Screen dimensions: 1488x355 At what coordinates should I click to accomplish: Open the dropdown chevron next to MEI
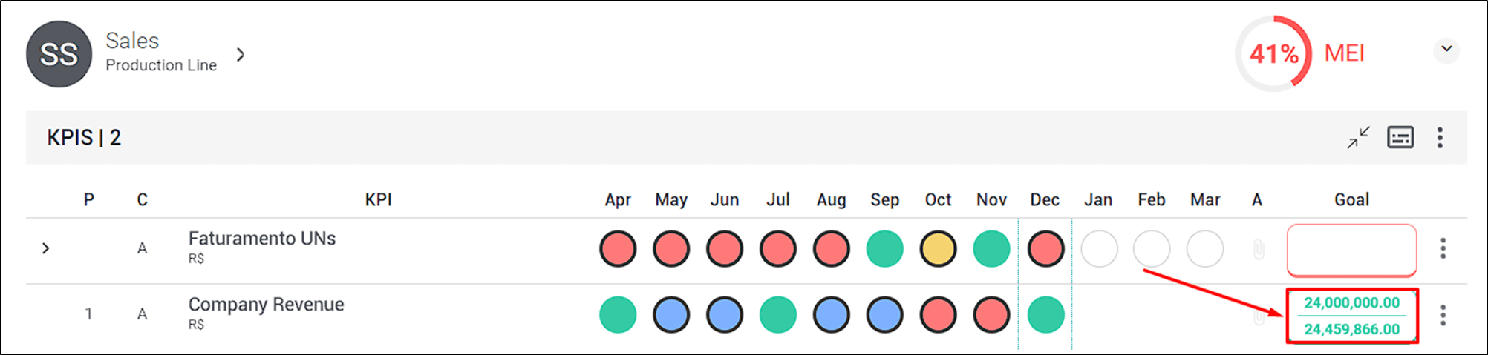pos(1446,50)
